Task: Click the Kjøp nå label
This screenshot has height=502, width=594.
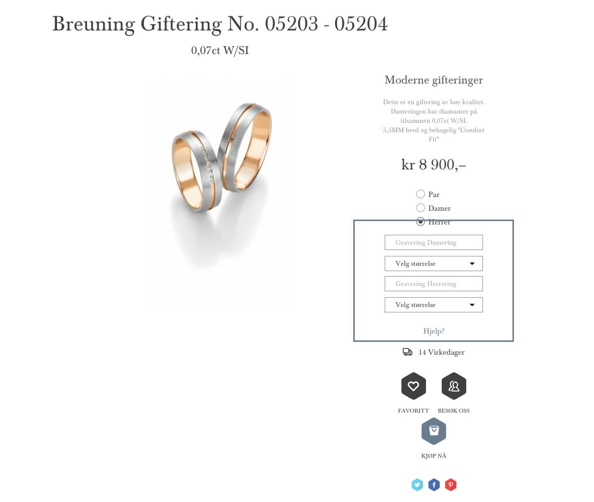Action: (x=433, y=456)
